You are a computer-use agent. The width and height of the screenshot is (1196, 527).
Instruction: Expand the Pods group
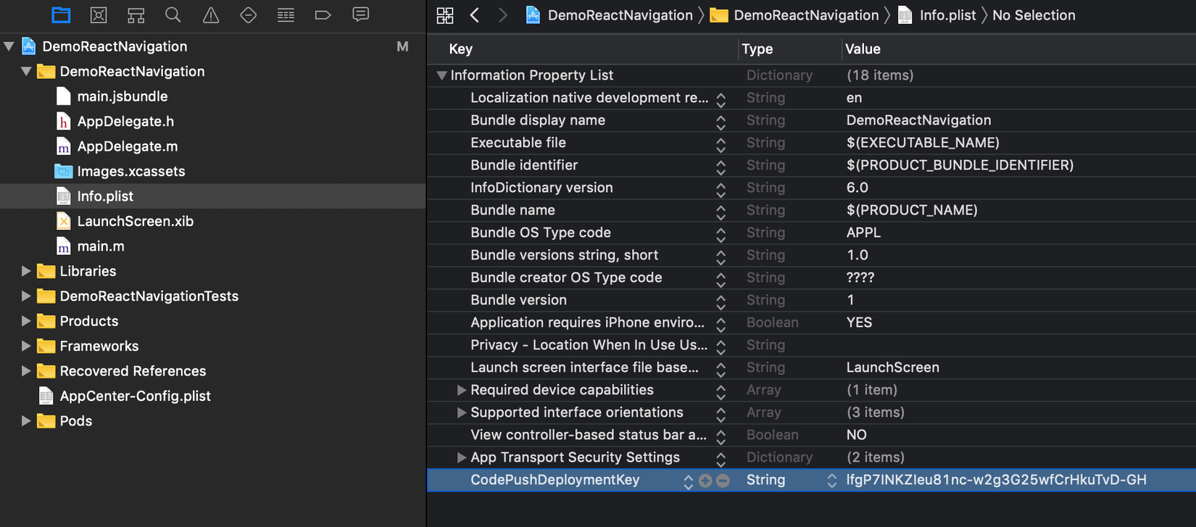[26, 421]
